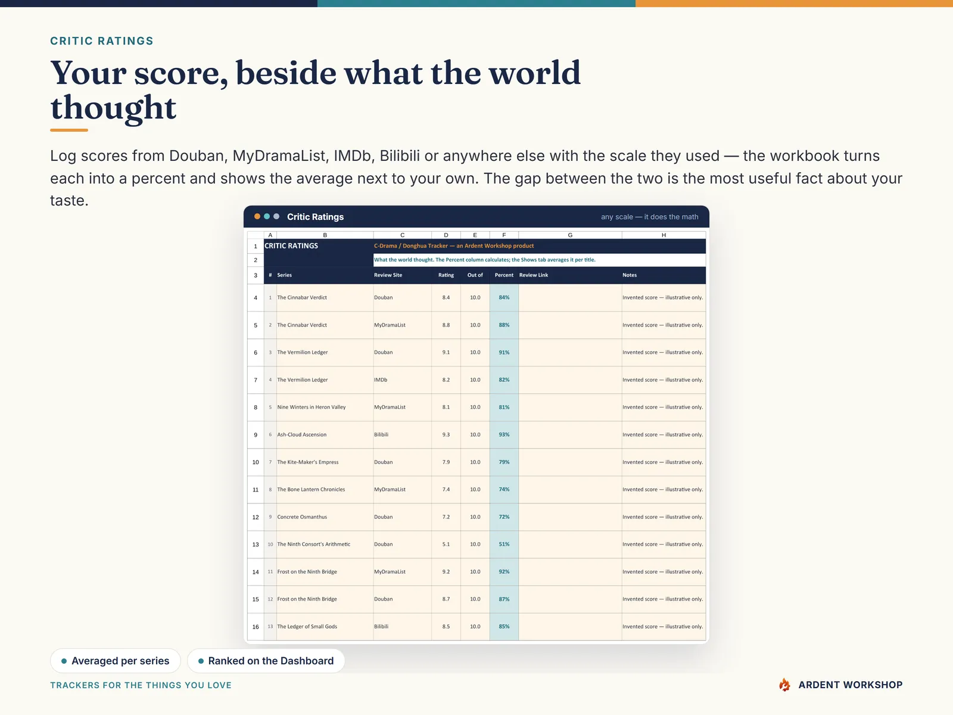Click 'The Kite-Maker's Empress' series cell

tap(325, 462)
